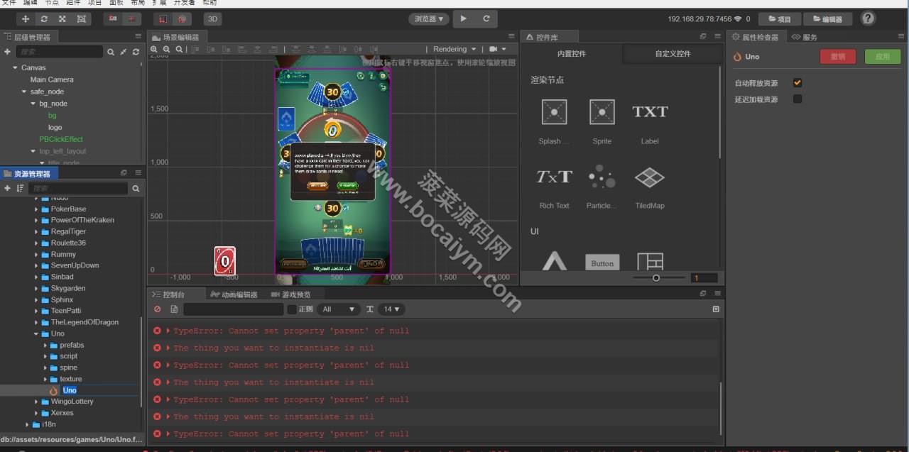Select the Sprite render node
The image size is (909, 452).
click(x=602, y=121)
